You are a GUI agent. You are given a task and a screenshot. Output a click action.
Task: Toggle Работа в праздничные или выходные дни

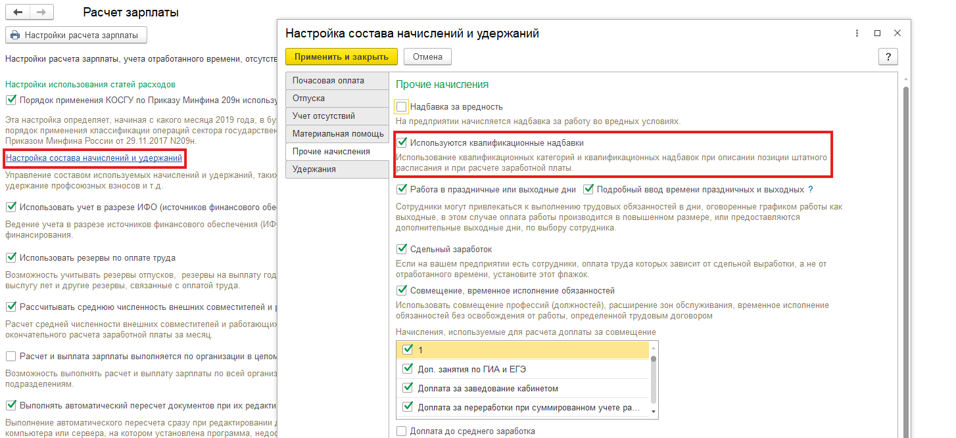402,189
